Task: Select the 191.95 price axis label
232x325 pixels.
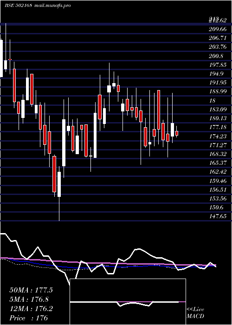Action: coord(218,83)
